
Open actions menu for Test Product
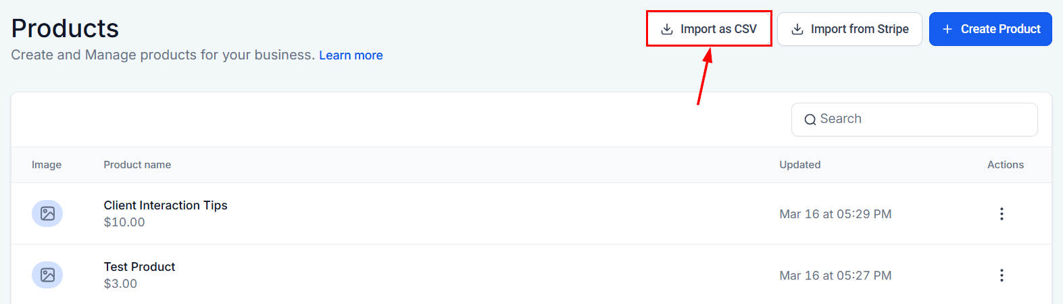pos(1002,275)
